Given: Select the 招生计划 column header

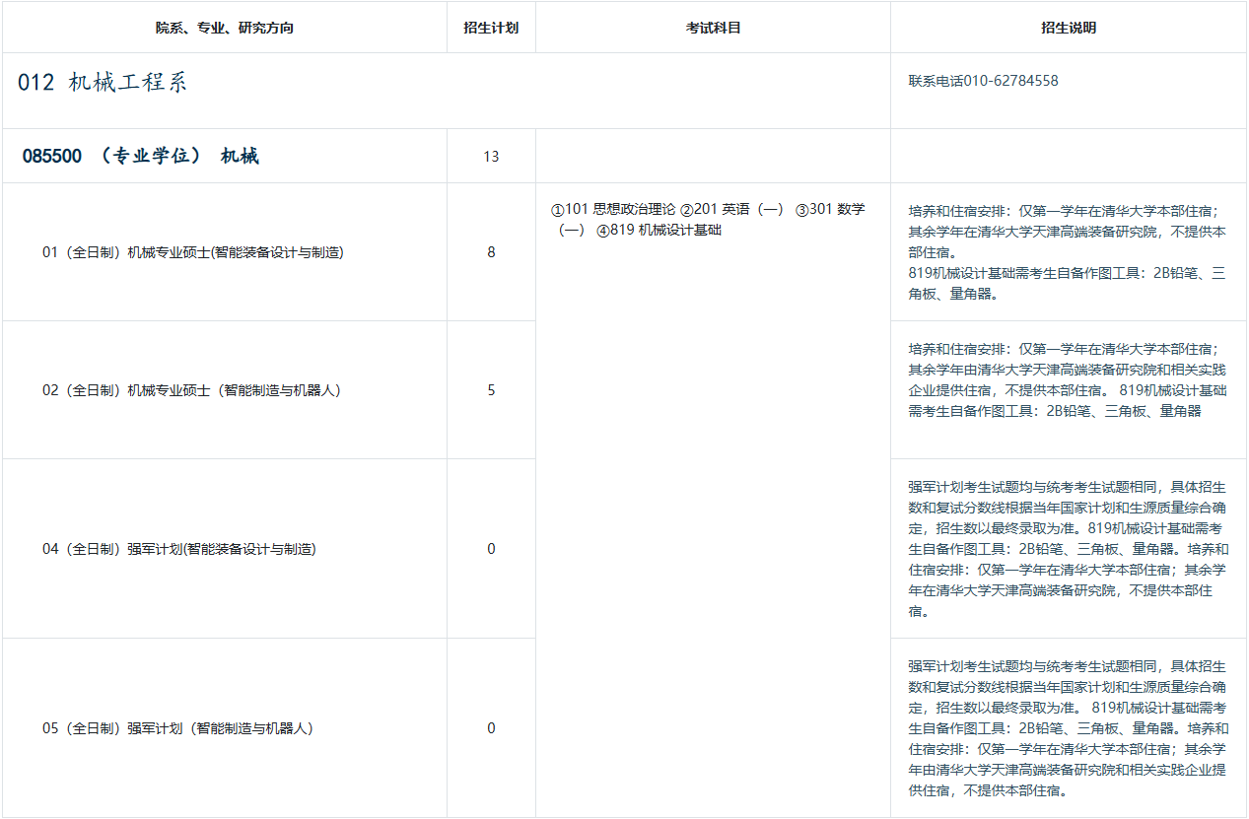Looking at the screenshot, I should [491, 28].
